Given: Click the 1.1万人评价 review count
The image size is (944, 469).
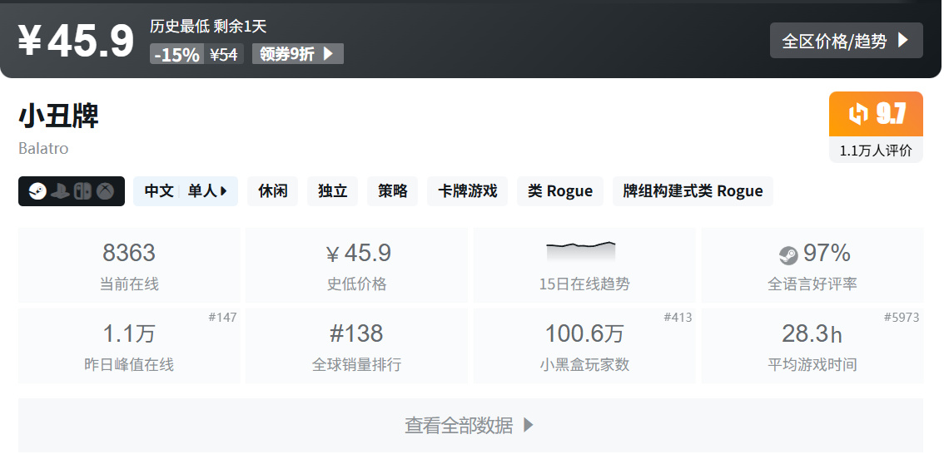Looking at the screenshot, I should 876,151.
